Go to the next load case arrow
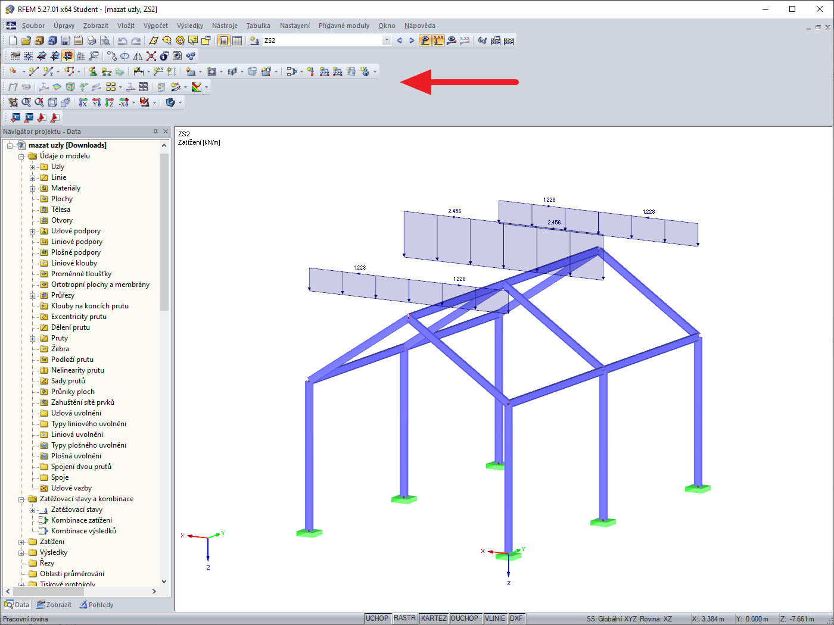834x625 pixels. (412, 40)
